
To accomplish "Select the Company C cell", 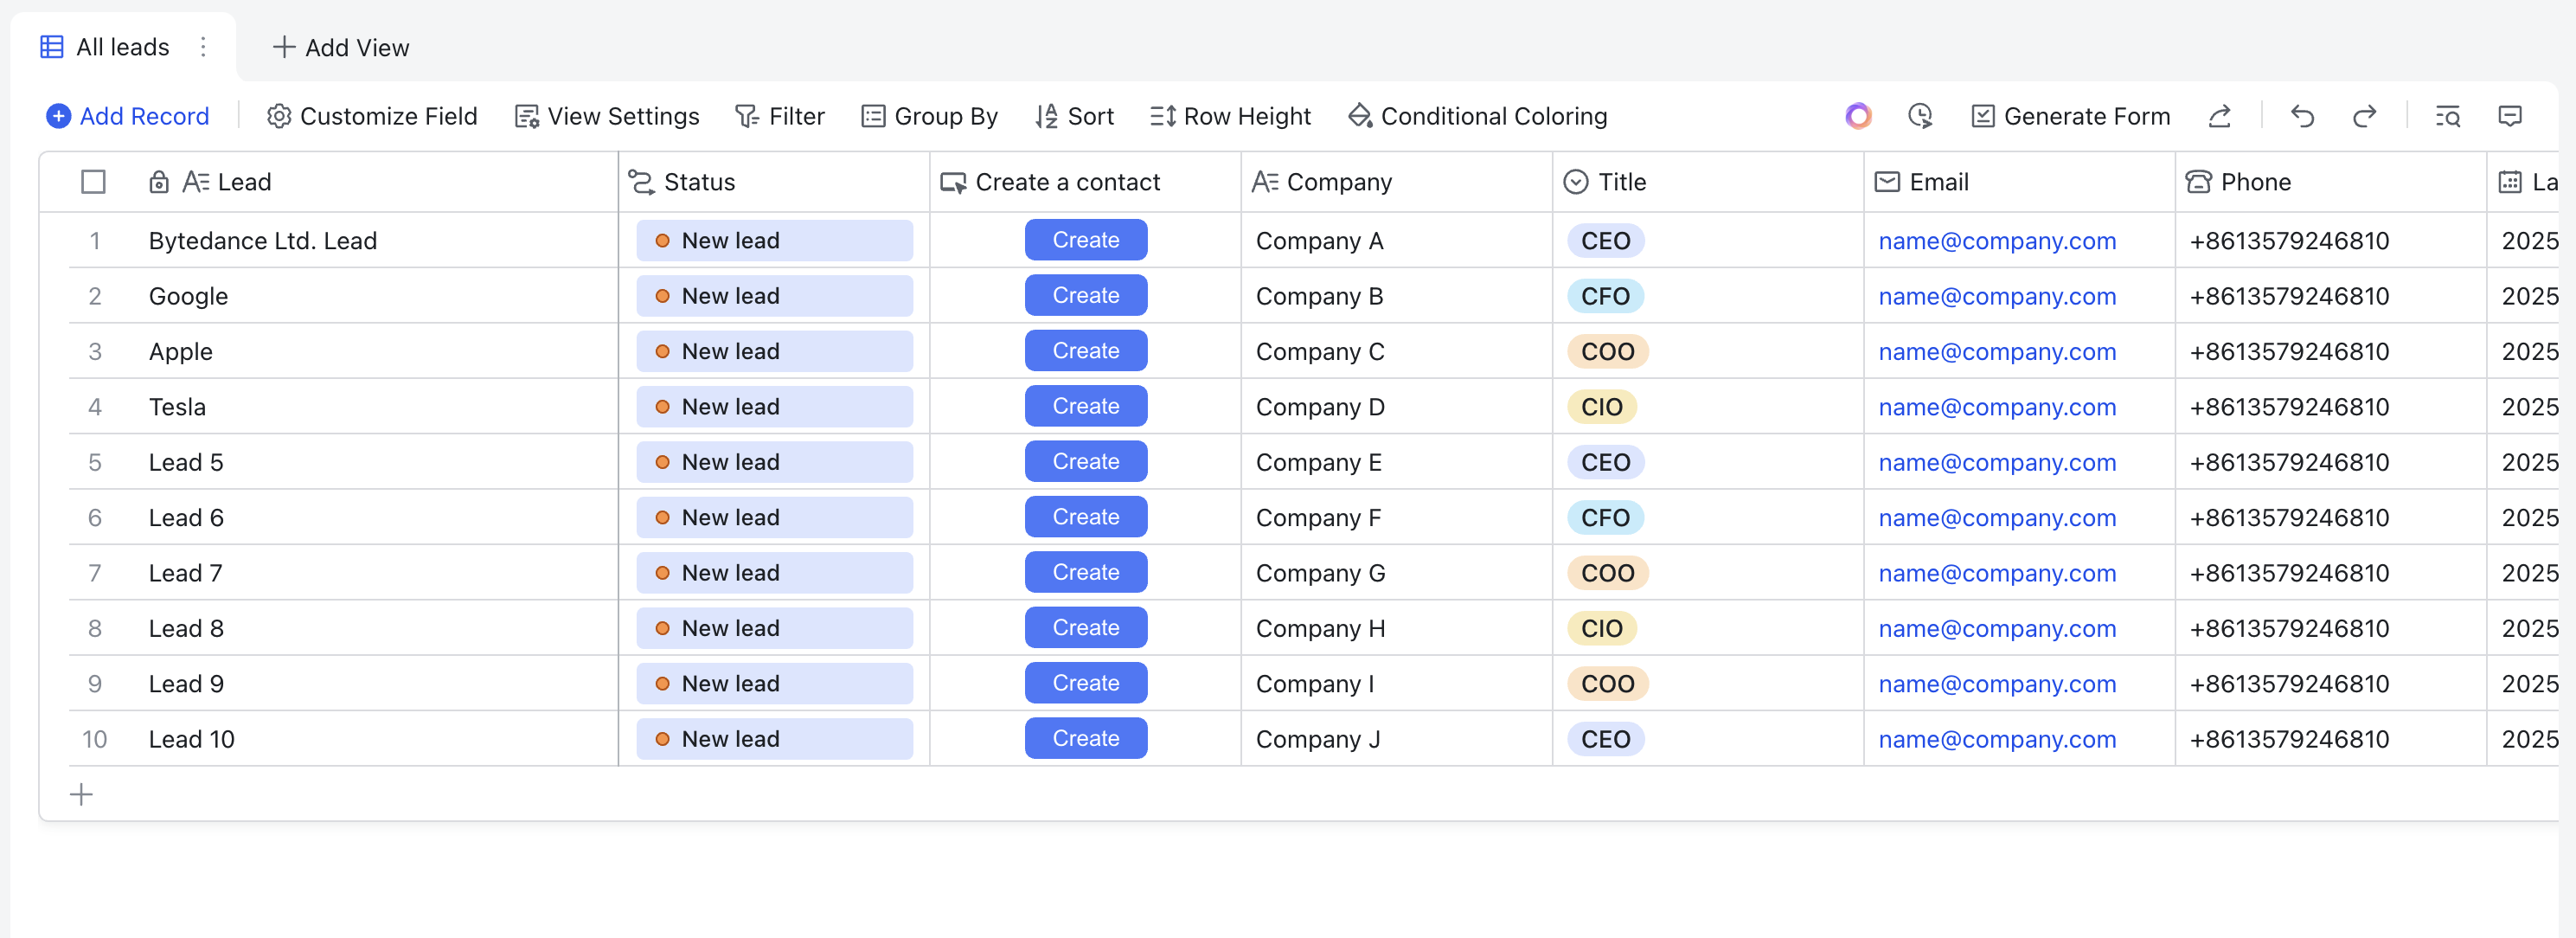I will click(1395, 352).
